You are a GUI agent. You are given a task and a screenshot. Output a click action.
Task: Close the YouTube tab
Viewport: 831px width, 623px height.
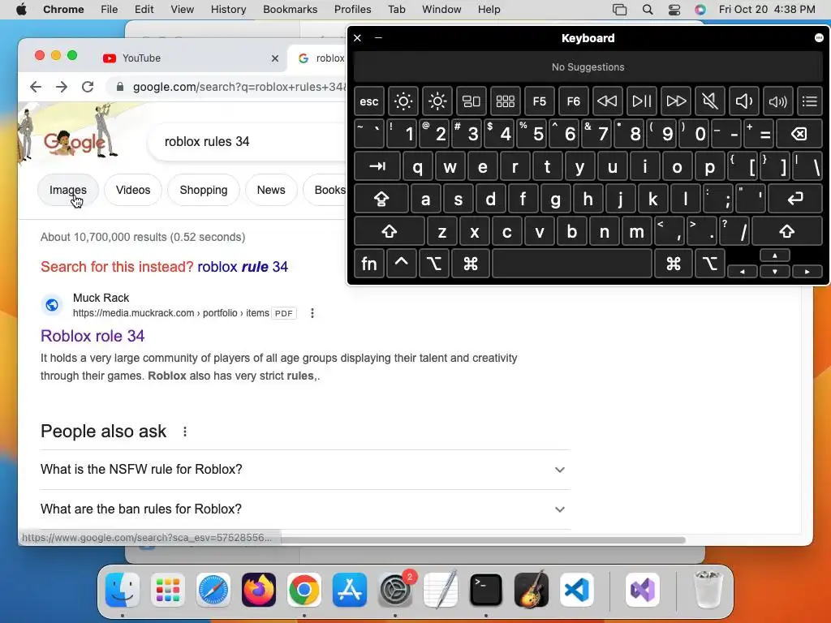[x=274, y=58]
